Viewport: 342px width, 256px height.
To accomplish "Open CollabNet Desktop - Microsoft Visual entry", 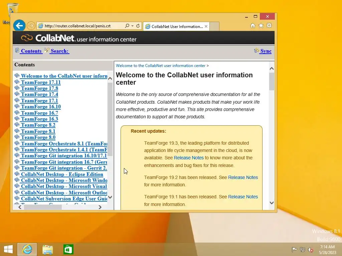I will 64,186.
